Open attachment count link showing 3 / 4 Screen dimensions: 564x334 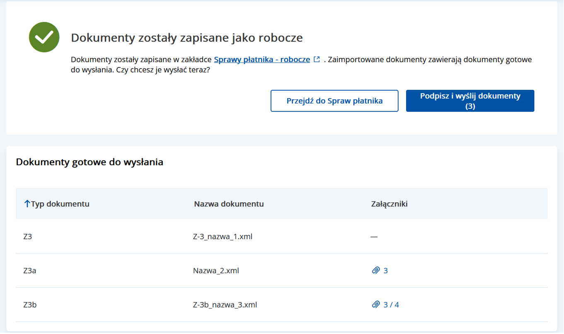(390, 305)
